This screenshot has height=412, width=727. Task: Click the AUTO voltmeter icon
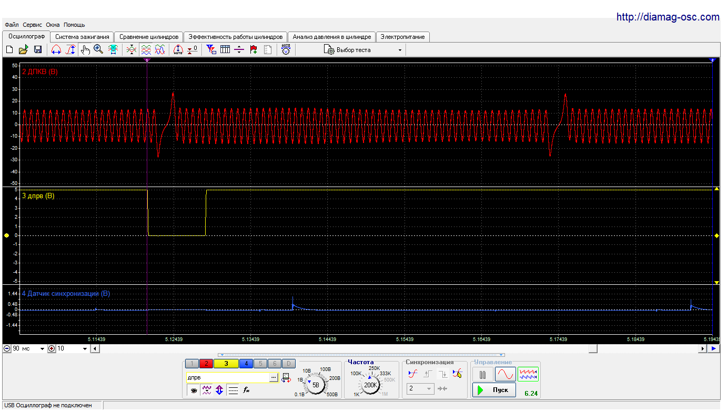(286, 50)
